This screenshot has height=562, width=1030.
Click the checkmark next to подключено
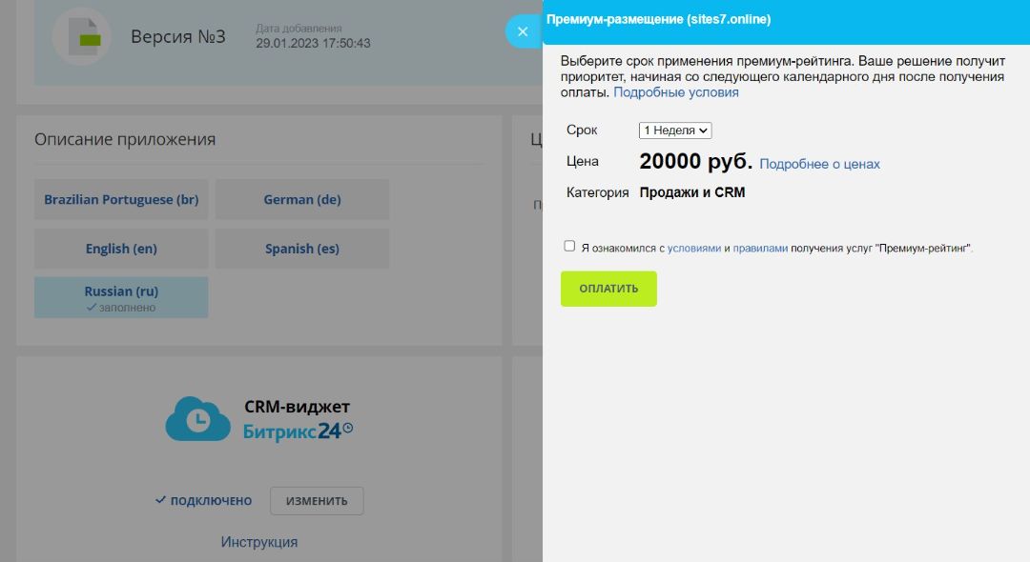[160, 500]
